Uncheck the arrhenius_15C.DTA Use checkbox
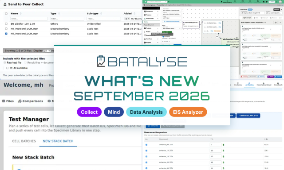Viewport: 284px width, 170px height. coord(146,151)
